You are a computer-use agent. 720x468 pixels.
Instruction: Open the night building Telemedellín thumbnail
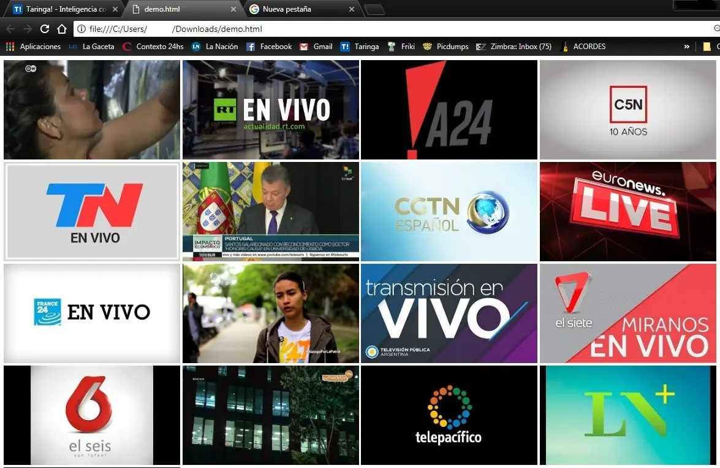[271, 415]
